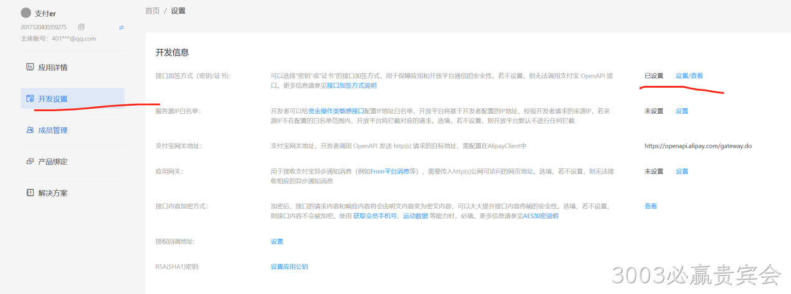Viewport: 791px width, 294px height.
Task: Click 设置 for 授权回调地址
Action: point(277,241)
